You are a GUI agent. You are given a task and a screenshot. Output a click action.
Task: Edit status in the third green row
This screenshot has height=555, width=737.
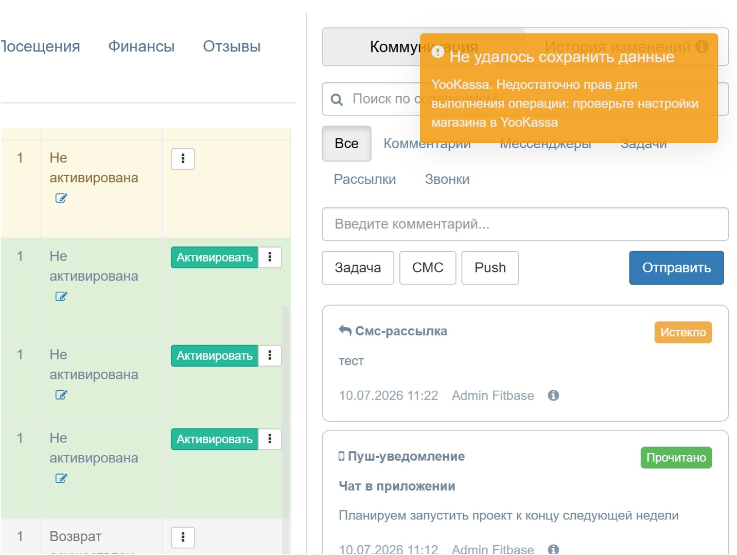click(61, 478)
